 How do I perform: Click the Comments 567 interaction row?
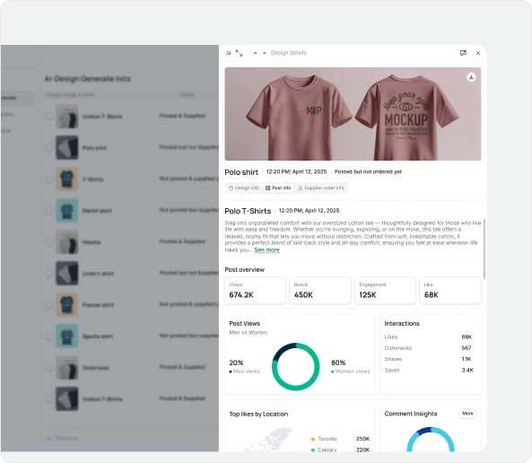428,348
